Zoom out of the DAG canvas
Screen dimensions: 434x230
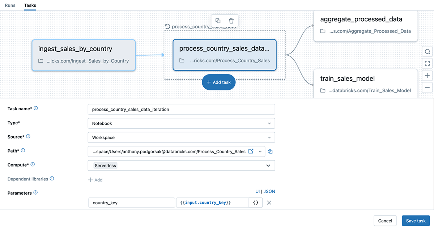point(427,87)
